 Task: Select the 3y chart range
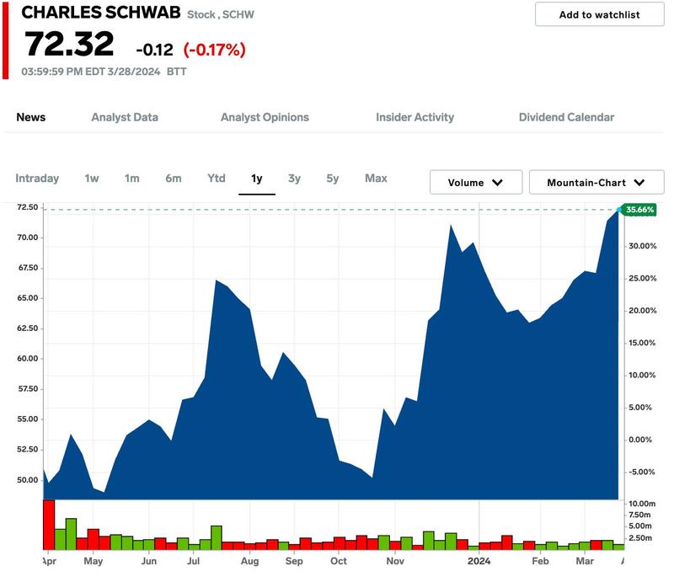[x=294, y=179]
